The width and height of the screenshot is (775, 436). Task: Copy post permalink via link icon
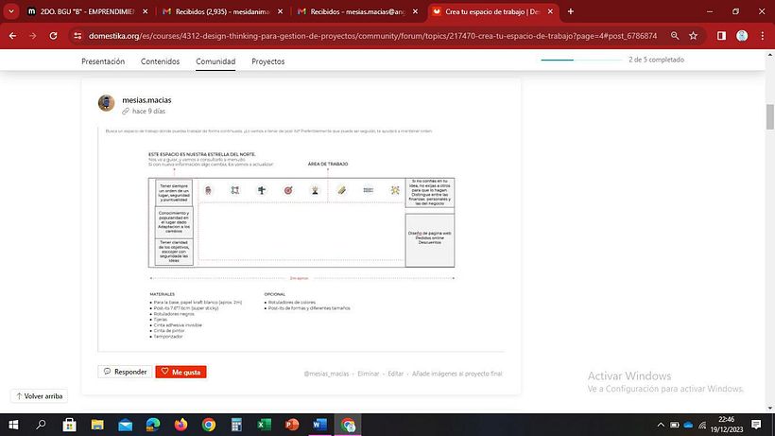coord(126,112)
